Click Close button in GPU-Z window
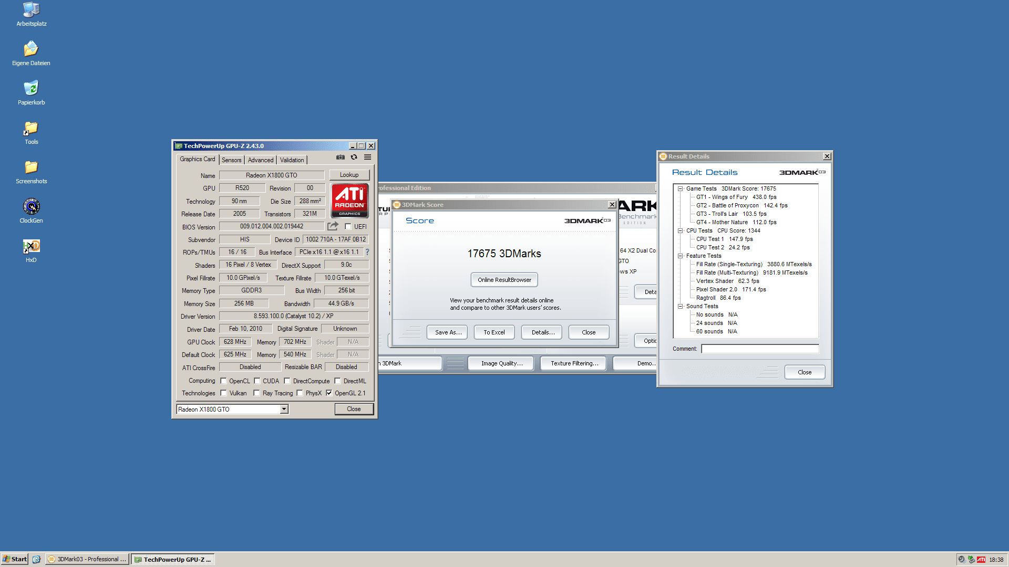The image size is (1009, 567). [354, 409]
